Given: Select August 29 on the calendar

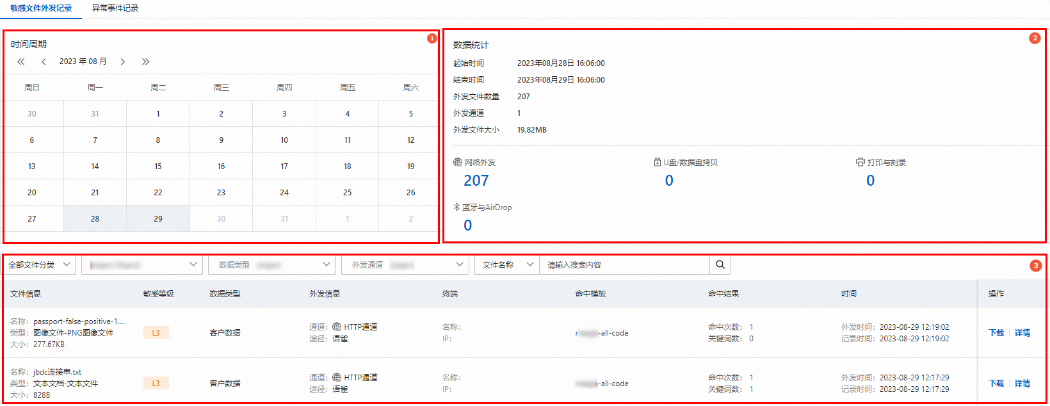Looking at the screenshot, I should pyautogui.click(x=158, y=218).
